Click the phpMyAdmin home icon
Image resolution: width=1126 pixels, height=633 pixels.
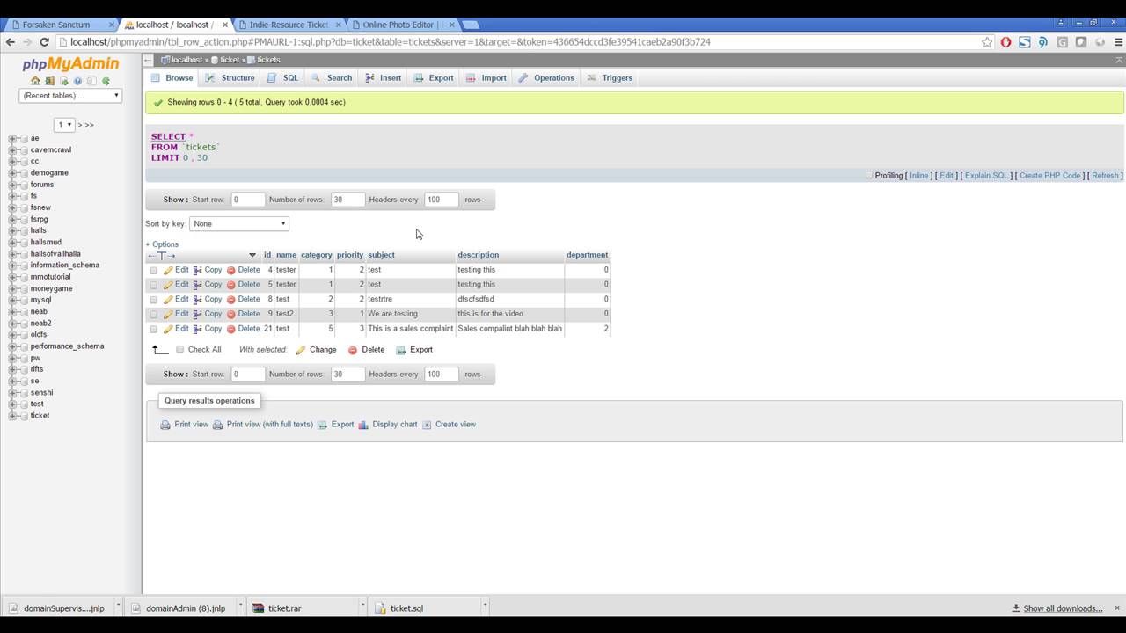[35, 81]
